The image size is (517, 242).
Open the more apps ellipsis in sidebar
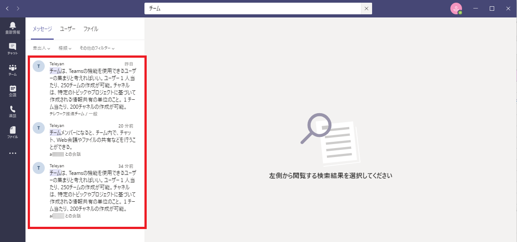point(13,153)
